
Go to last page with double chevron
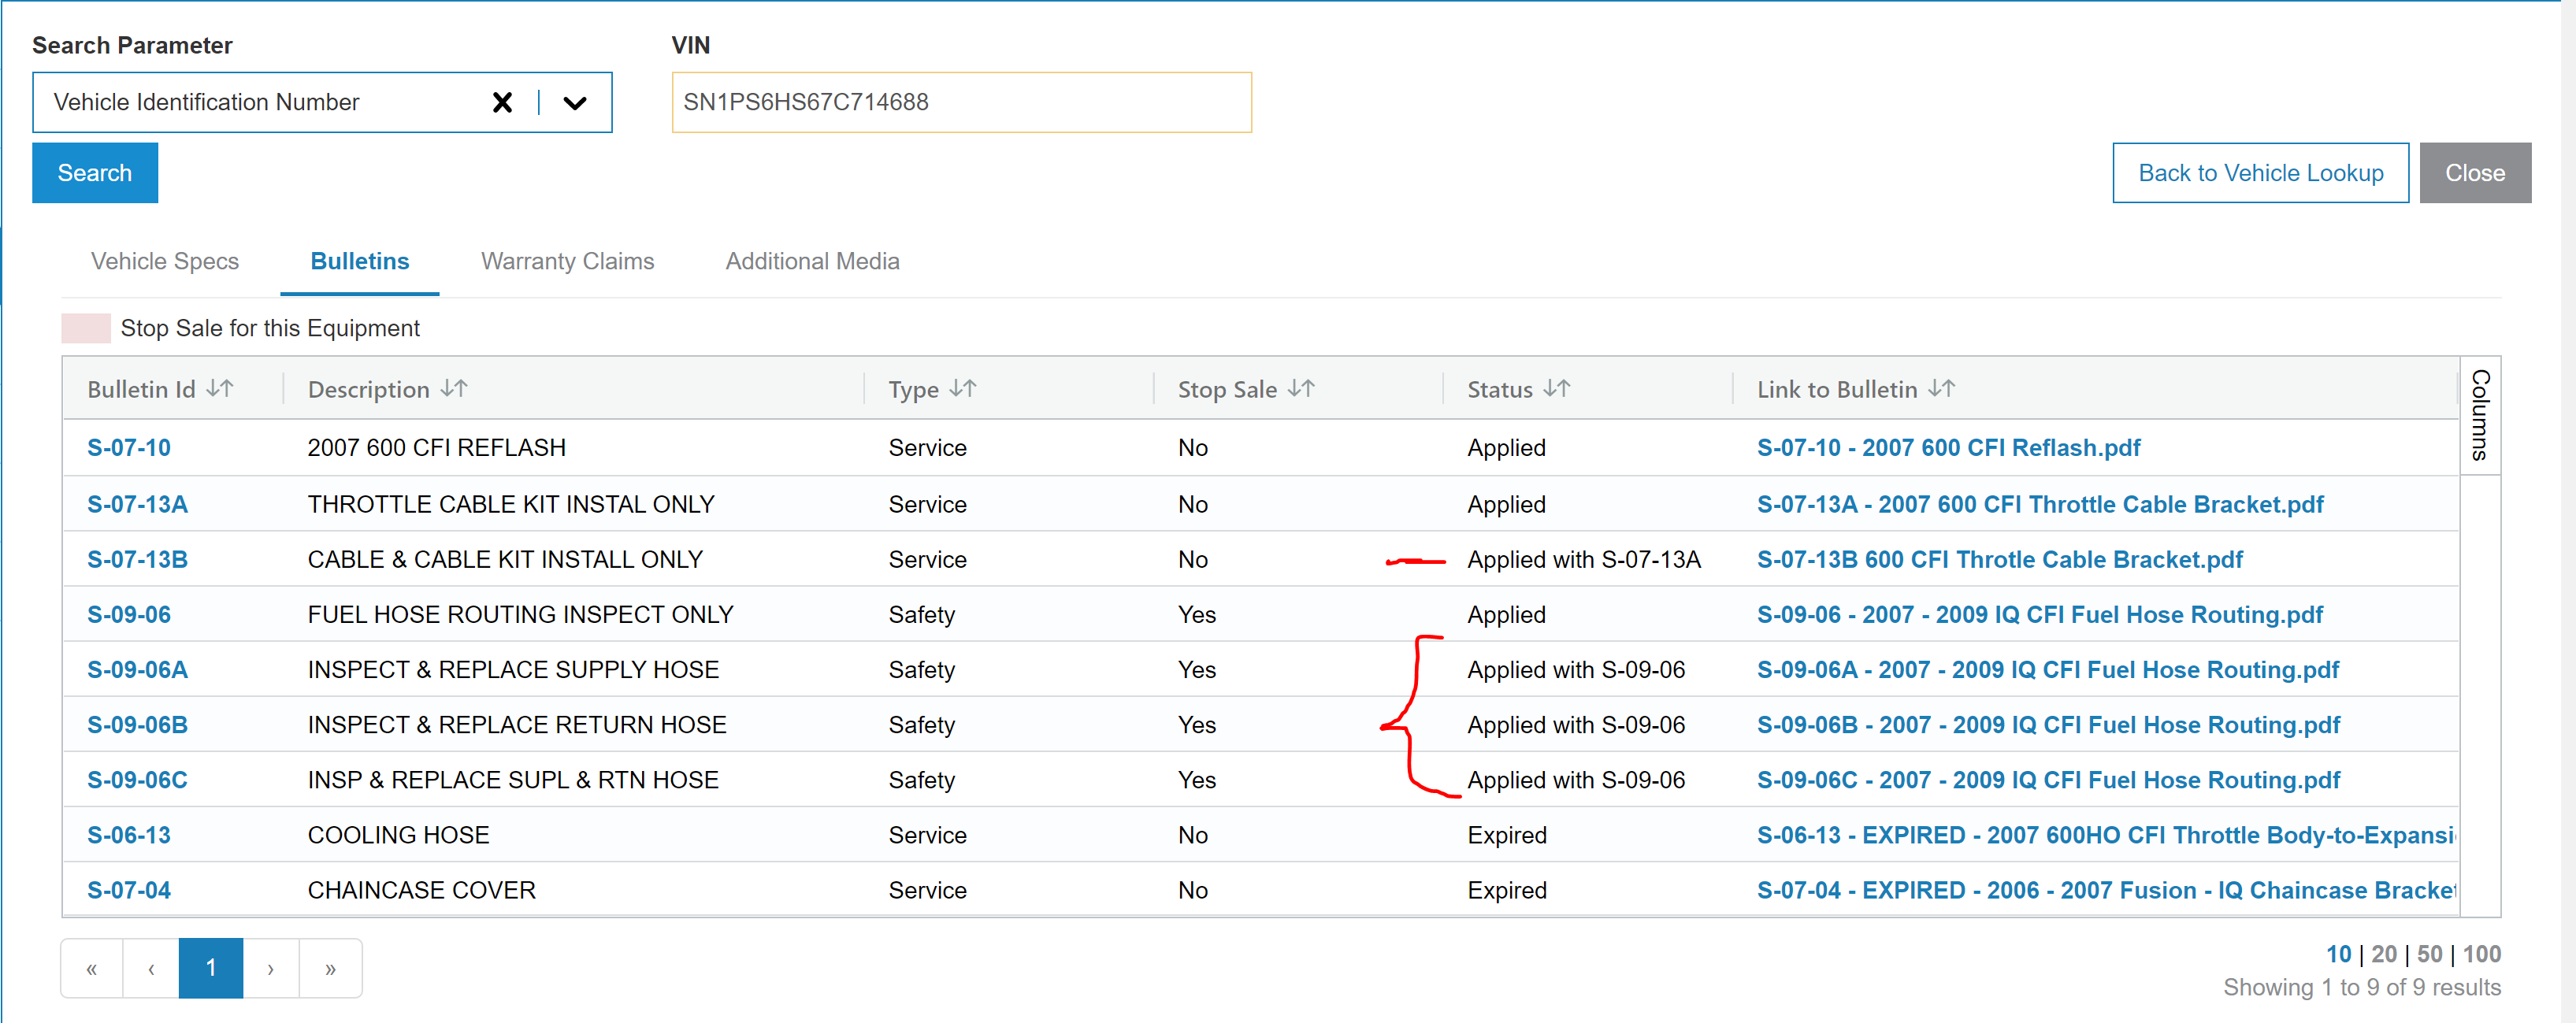point(330,968)
